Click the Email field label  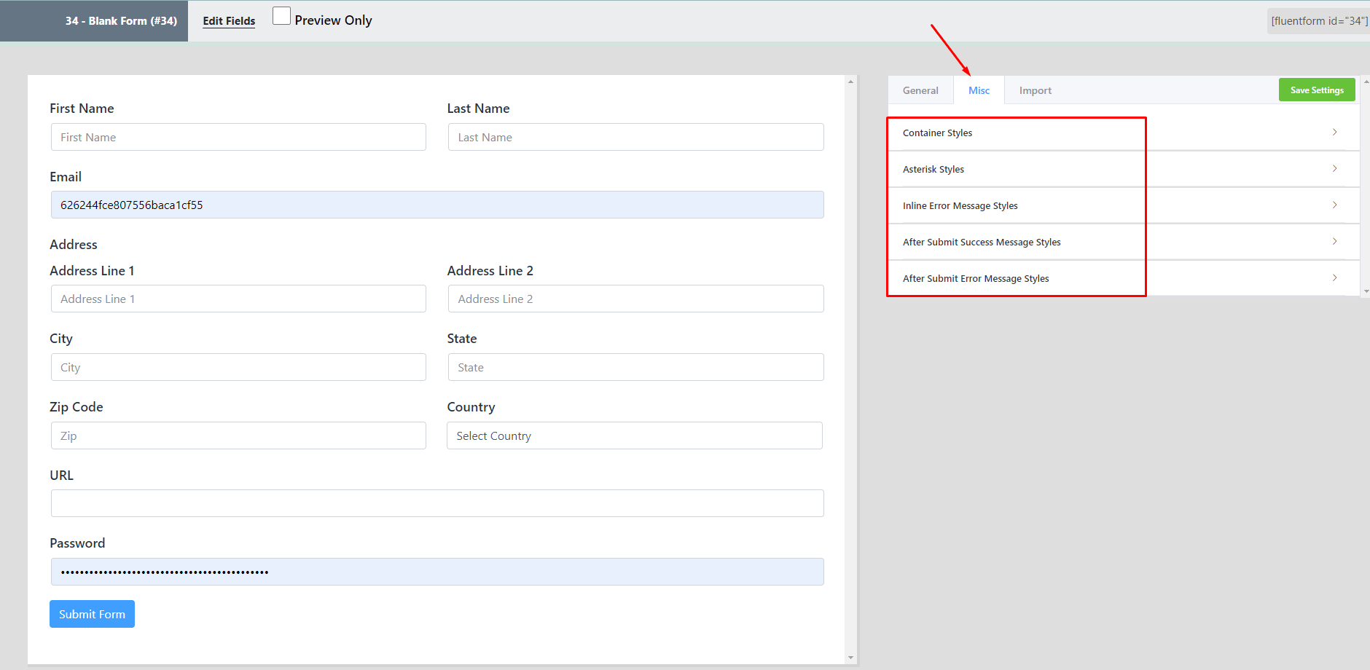coord(66,177)
